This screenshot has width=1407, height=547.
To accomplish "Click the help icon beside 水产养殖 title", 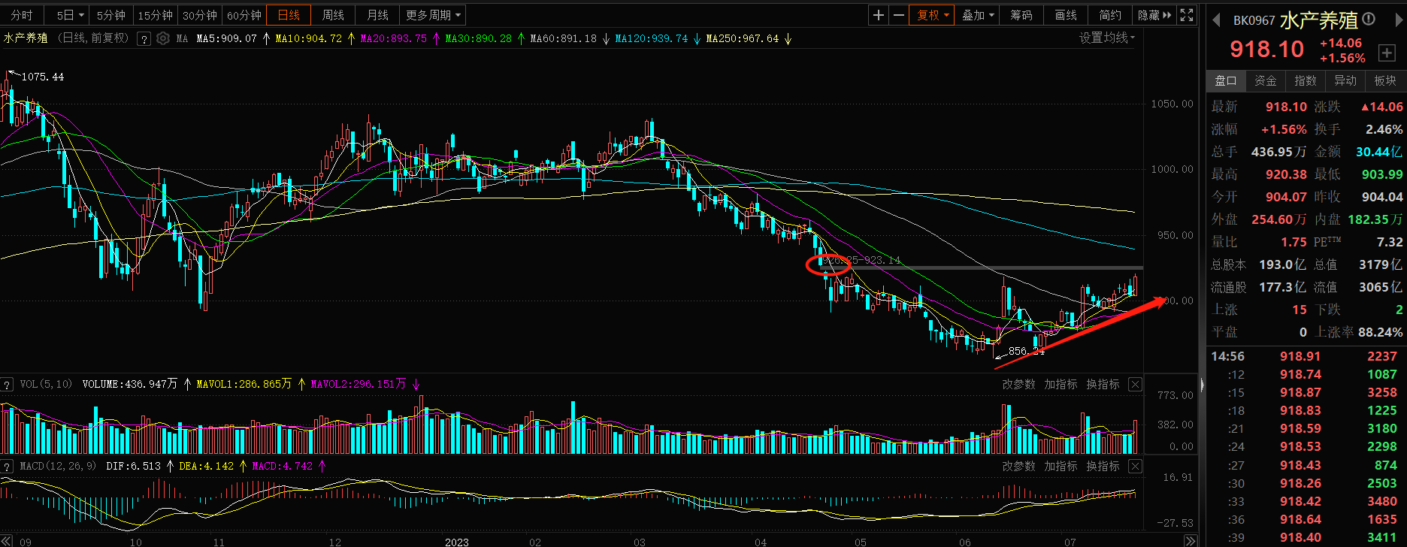I will [x=144, y=39].
